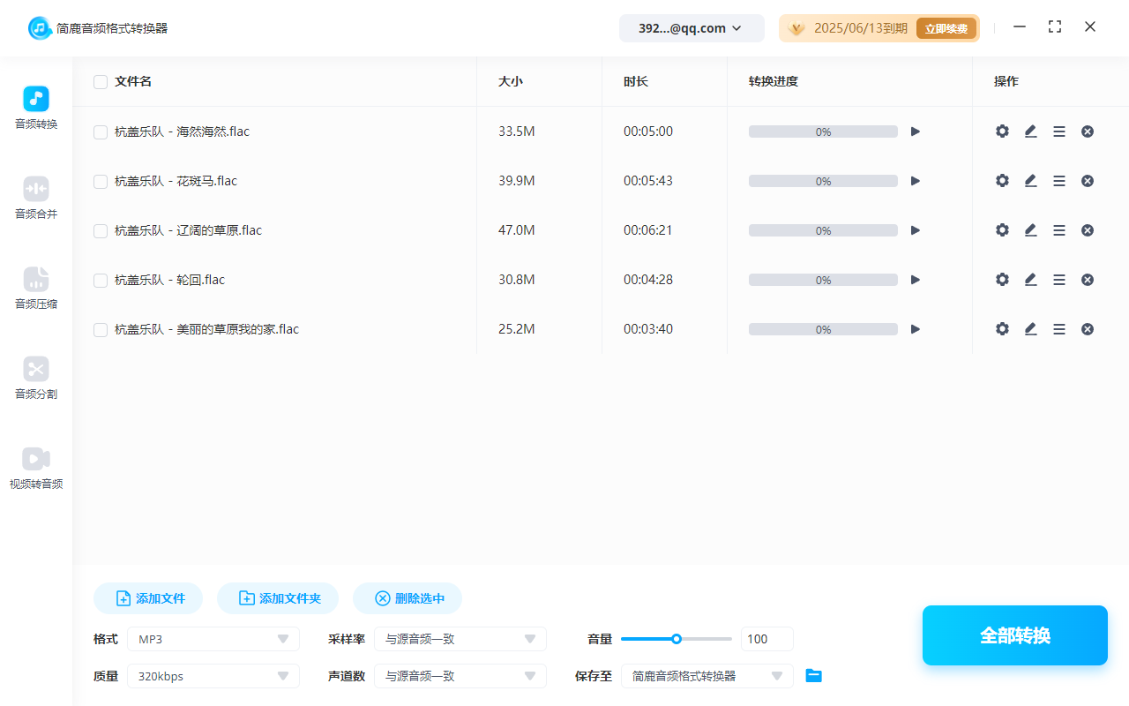Check the 美丽的草原我的家.flac checkbox
Viewport: 1129px width, 706px height.
(x=100, y=328)
